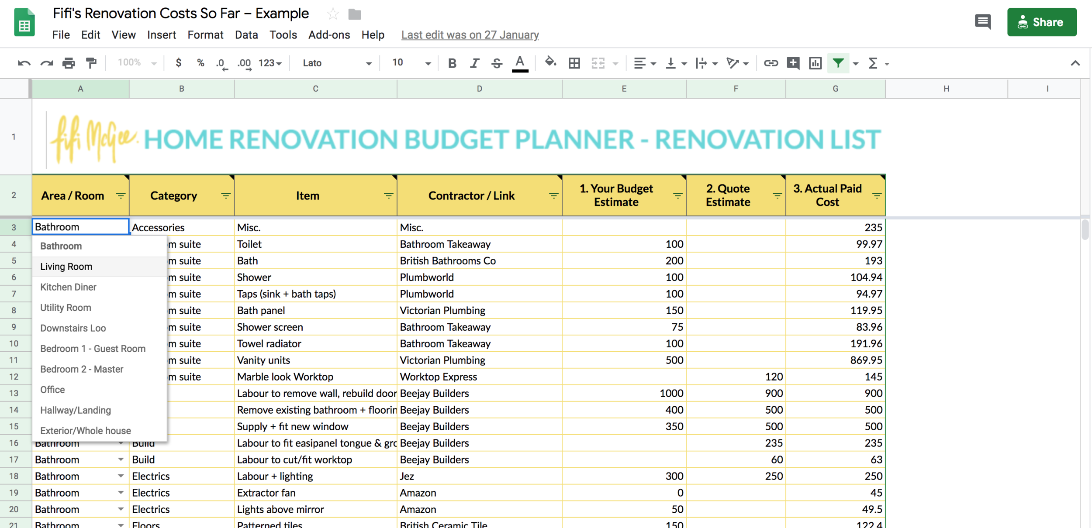The image size is (1092, 528).
Task: Open the text wrapping menu
Action: tap(706, 63)
